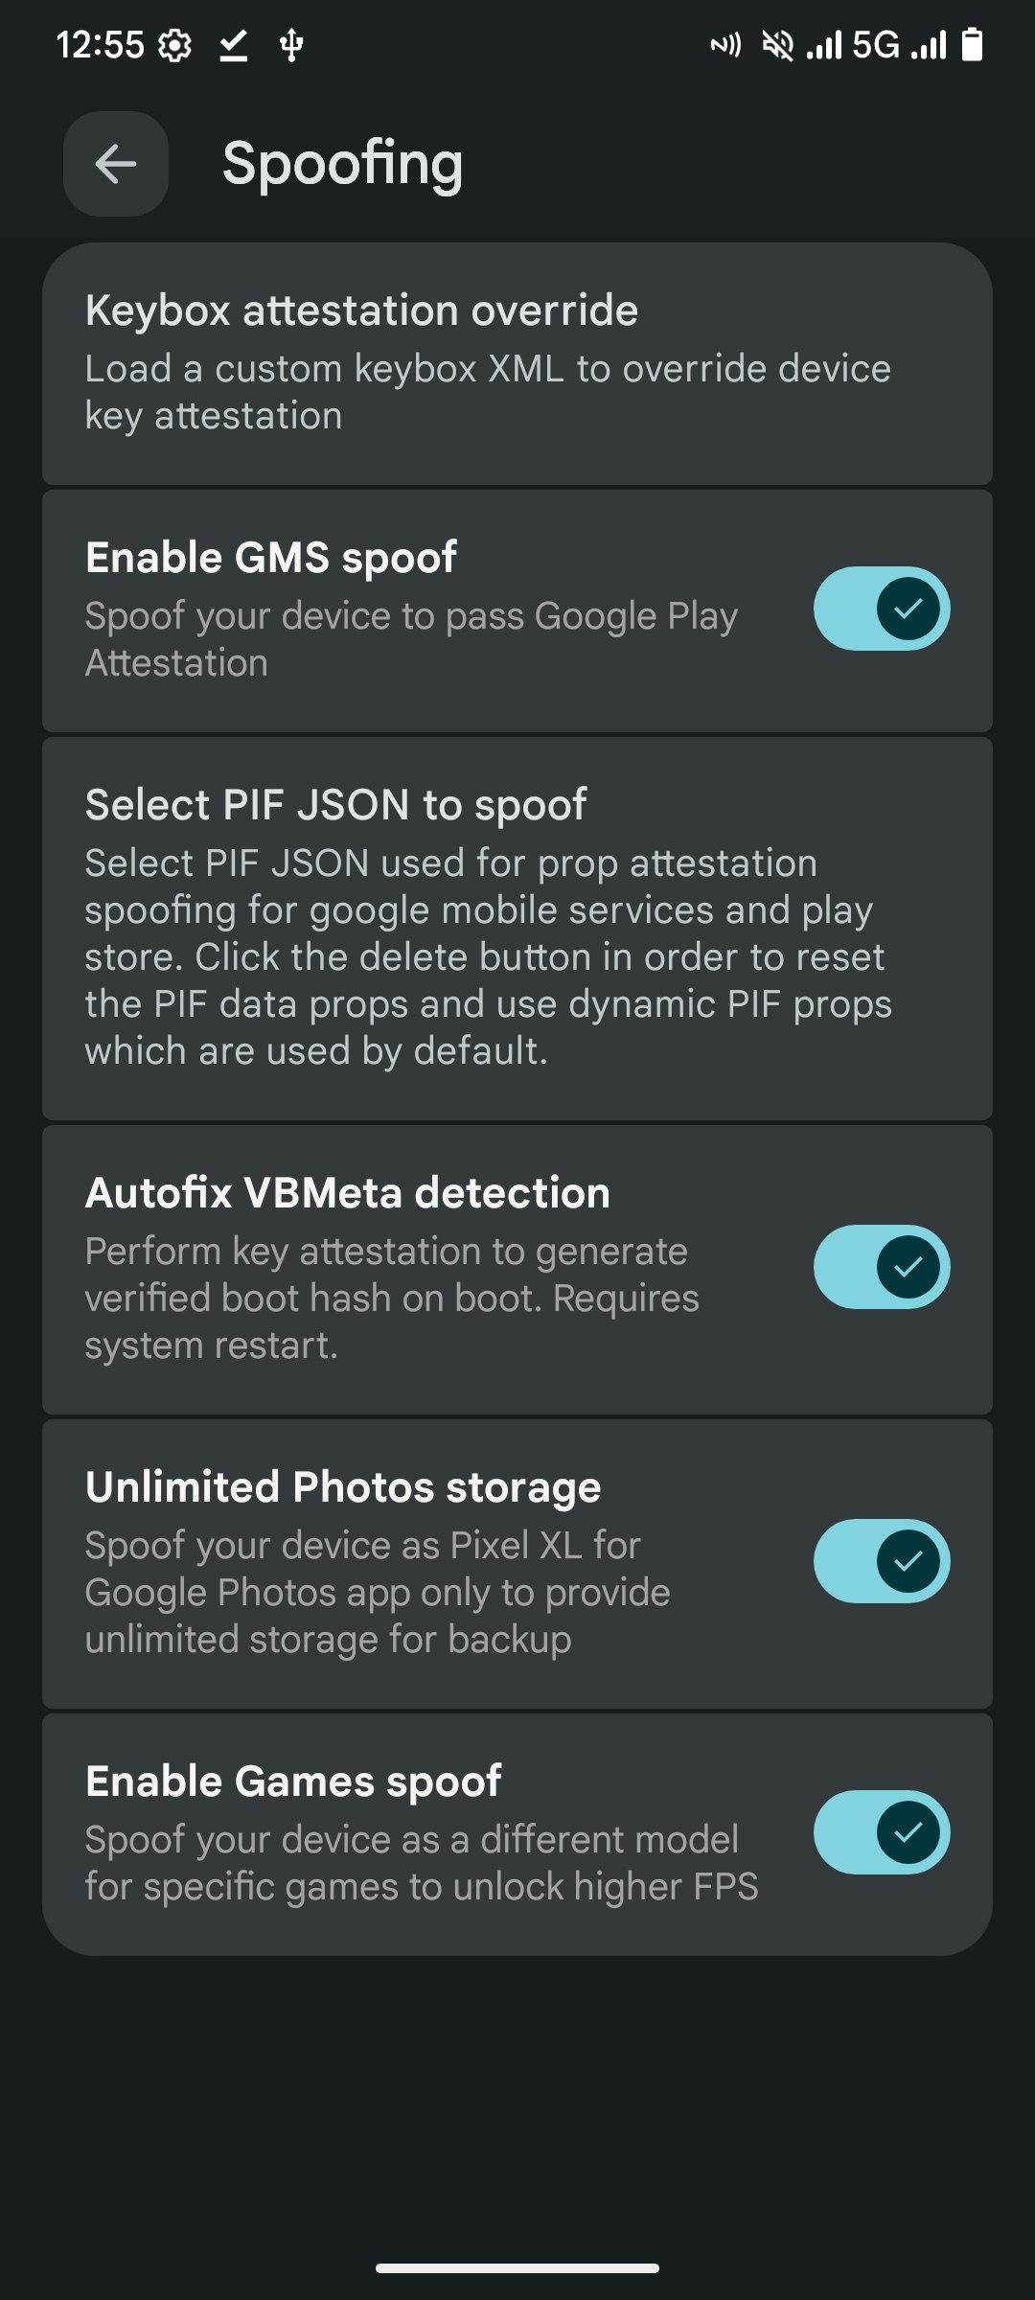Toggle Unlimited Photos storage switch
This screenshot has height=2300, width=1035.
pyautogui.click(x=882, y=1561)
